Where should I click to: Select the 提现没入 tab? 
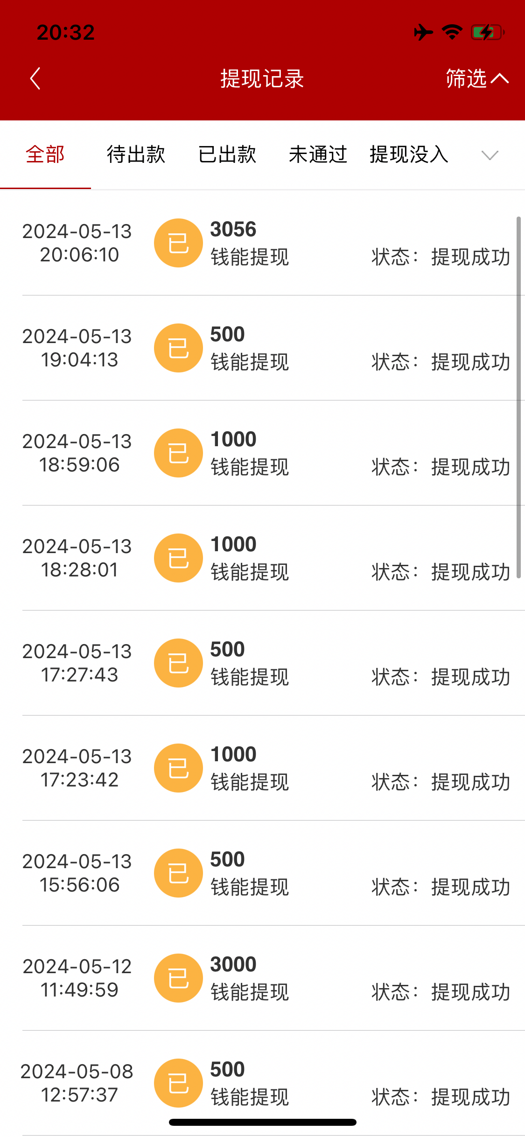(x=409, y=154)
